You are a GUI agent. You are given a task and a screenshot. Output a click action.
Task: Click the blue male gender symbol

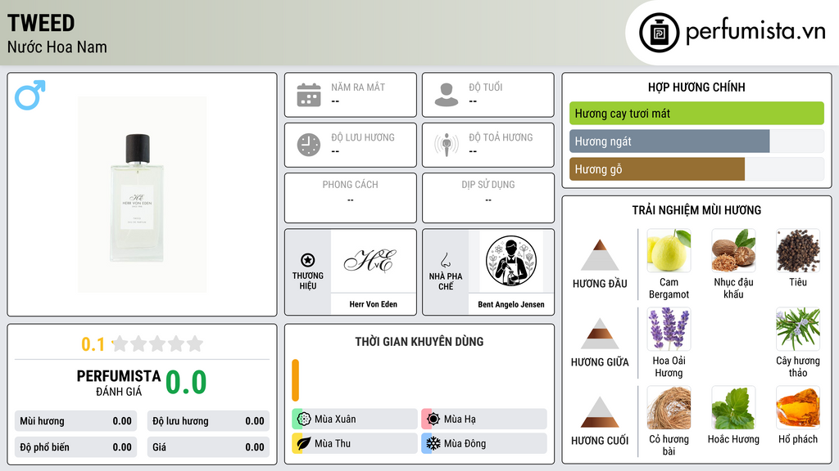(x=30, y=95)
